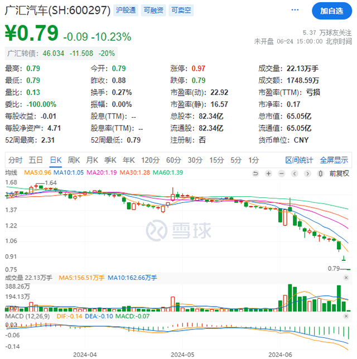Image resolution: width=357 pixels, height=359 pixels.
Task: Click the 加自选 button
Action: tap(331, 11)
